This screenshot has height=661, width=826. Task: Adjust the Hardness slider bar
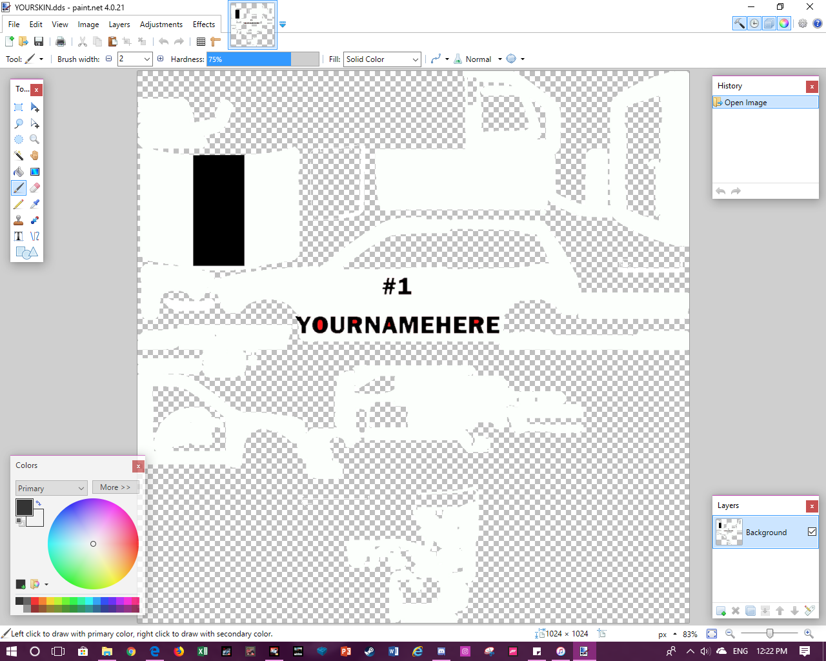[x=263, y=59]
